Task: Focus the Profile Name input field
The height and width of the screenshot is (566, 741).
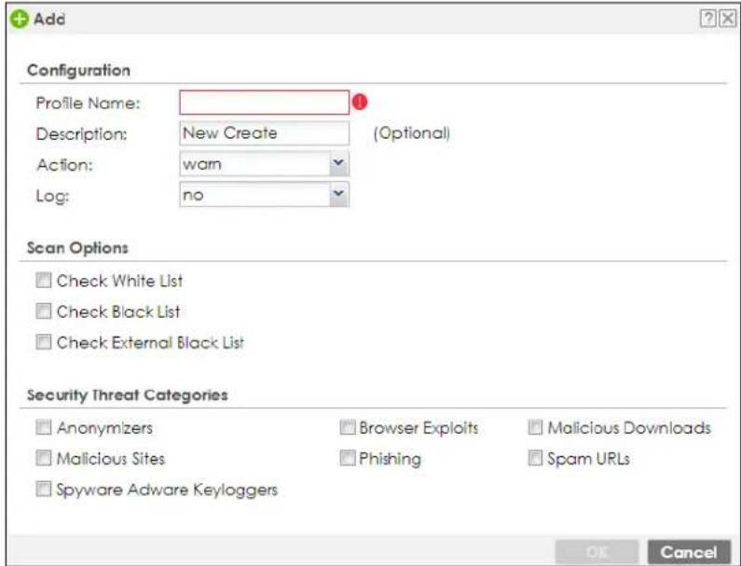Action: 264,103
